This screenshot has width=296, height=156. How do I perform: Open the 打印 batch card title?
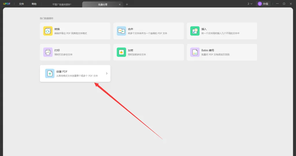[x=57, y=50]
